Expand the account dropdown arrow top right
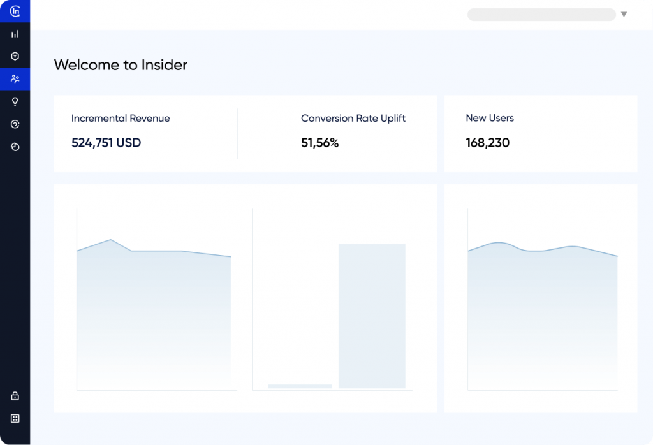653x445 pixels. pyautogui.click(x=623, y=13)
